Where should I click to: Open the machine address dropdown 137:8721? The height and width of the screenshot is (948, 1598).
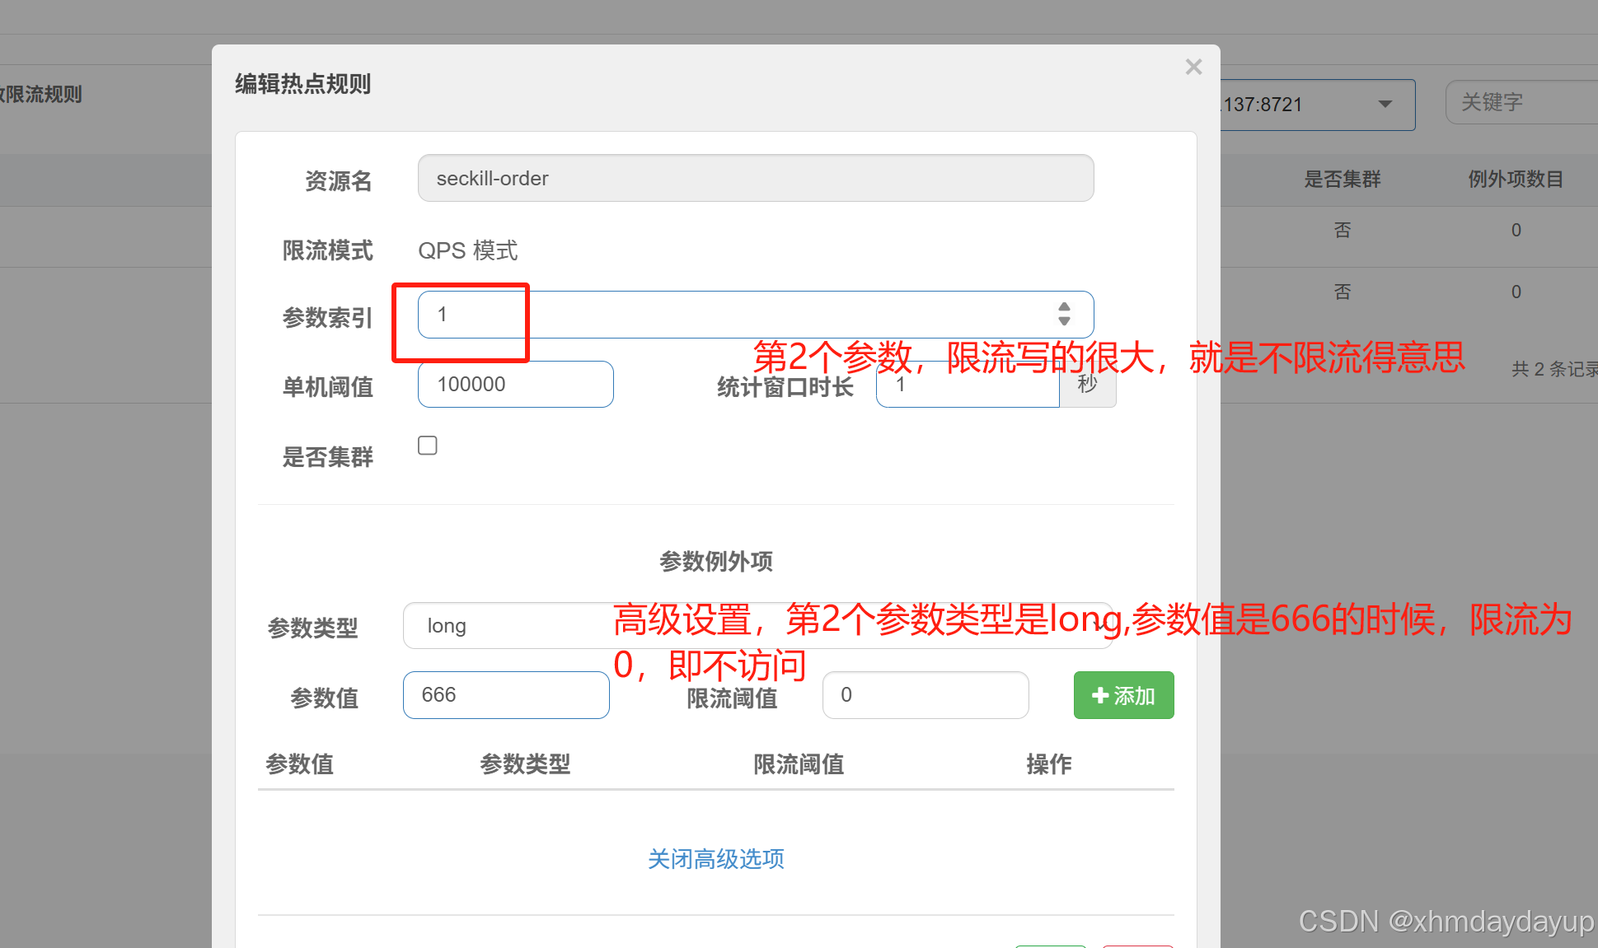pos(1317,105)
